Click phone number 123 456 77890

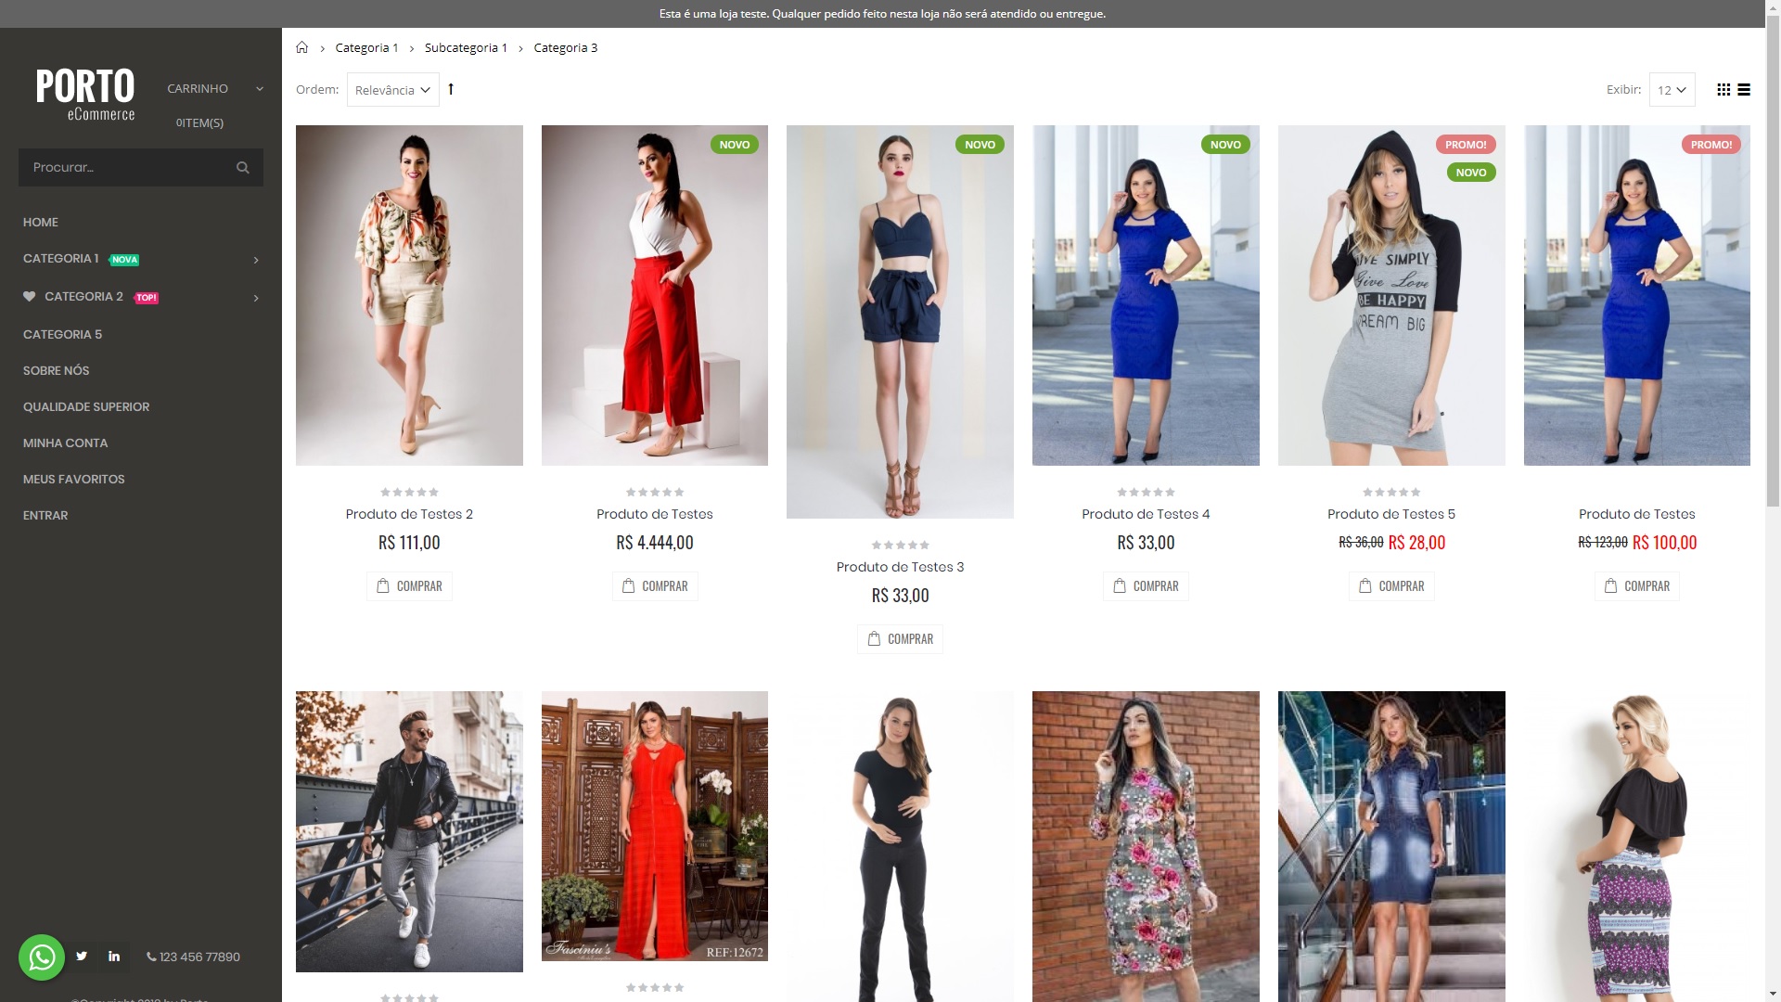click(193, 957)
